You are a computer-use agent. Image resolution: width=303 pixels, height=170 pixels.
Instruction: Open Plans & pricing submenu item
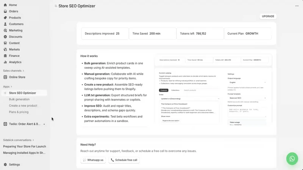(19, 112)
